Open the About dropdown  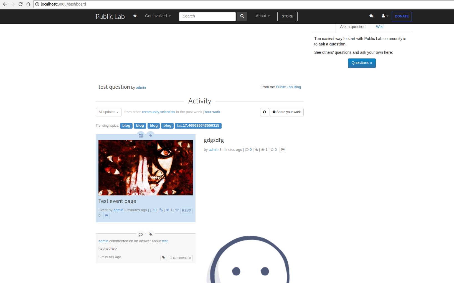click(262, 16)
